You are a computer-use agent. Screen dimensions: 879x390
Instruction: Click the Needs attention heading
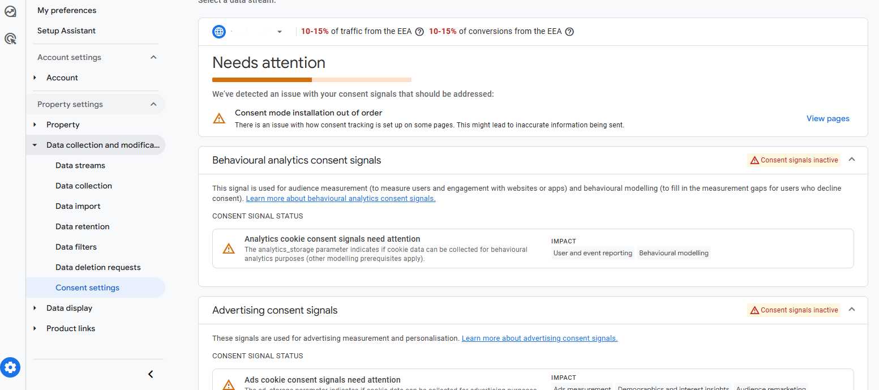click(269, 62)
